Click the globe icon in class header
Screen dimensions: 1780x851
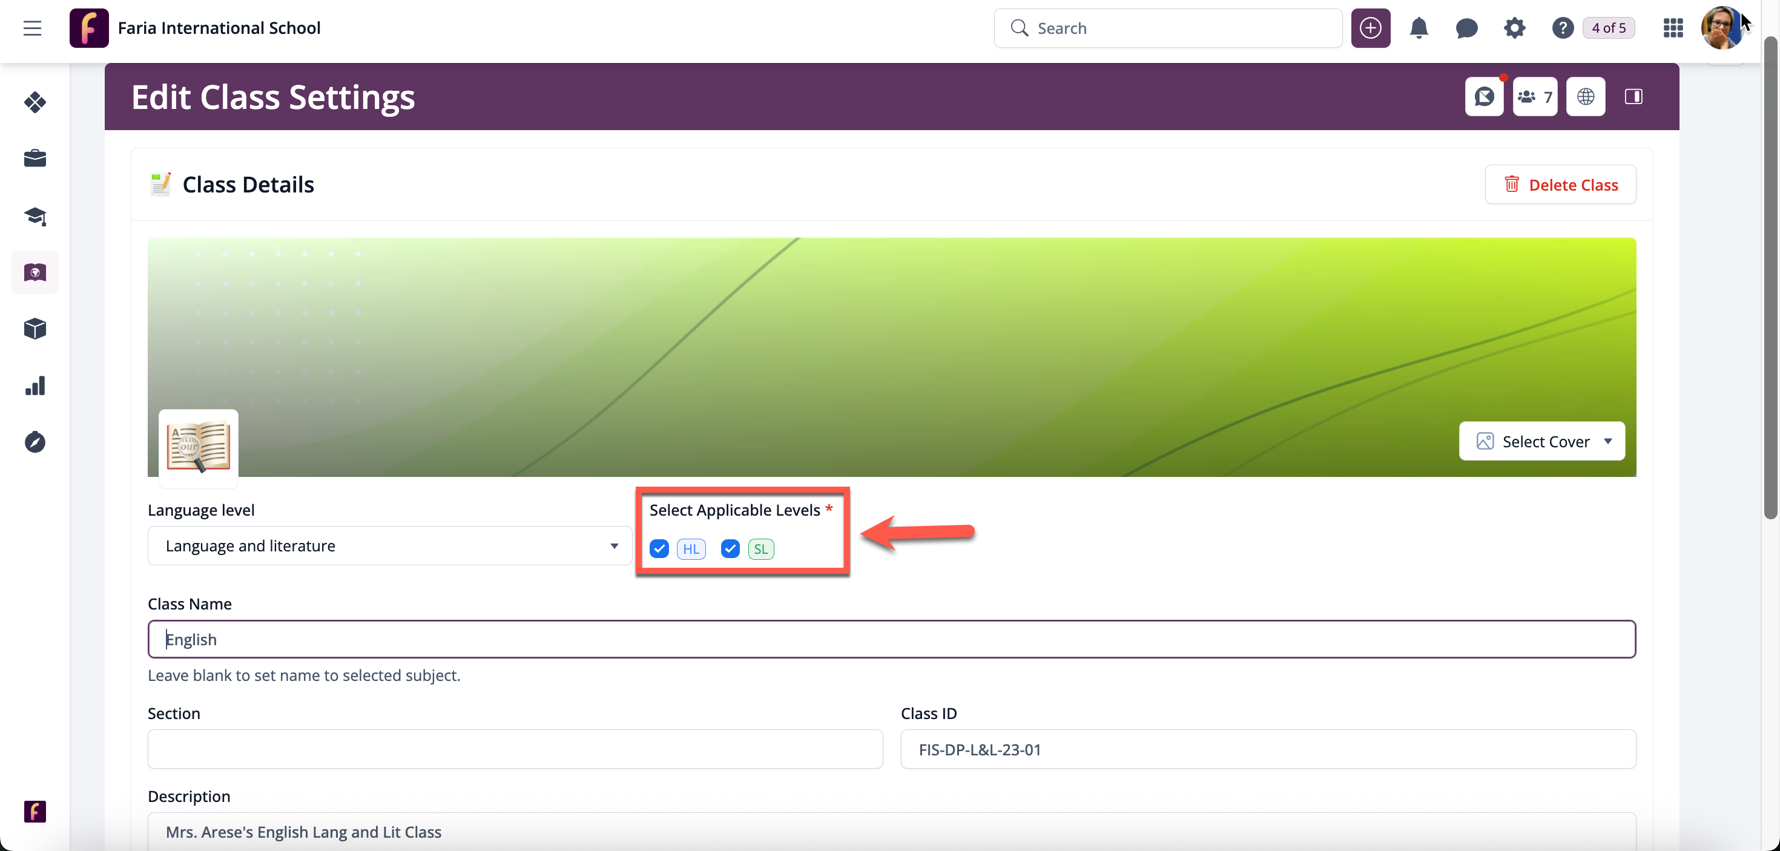tap(1585, 97)
